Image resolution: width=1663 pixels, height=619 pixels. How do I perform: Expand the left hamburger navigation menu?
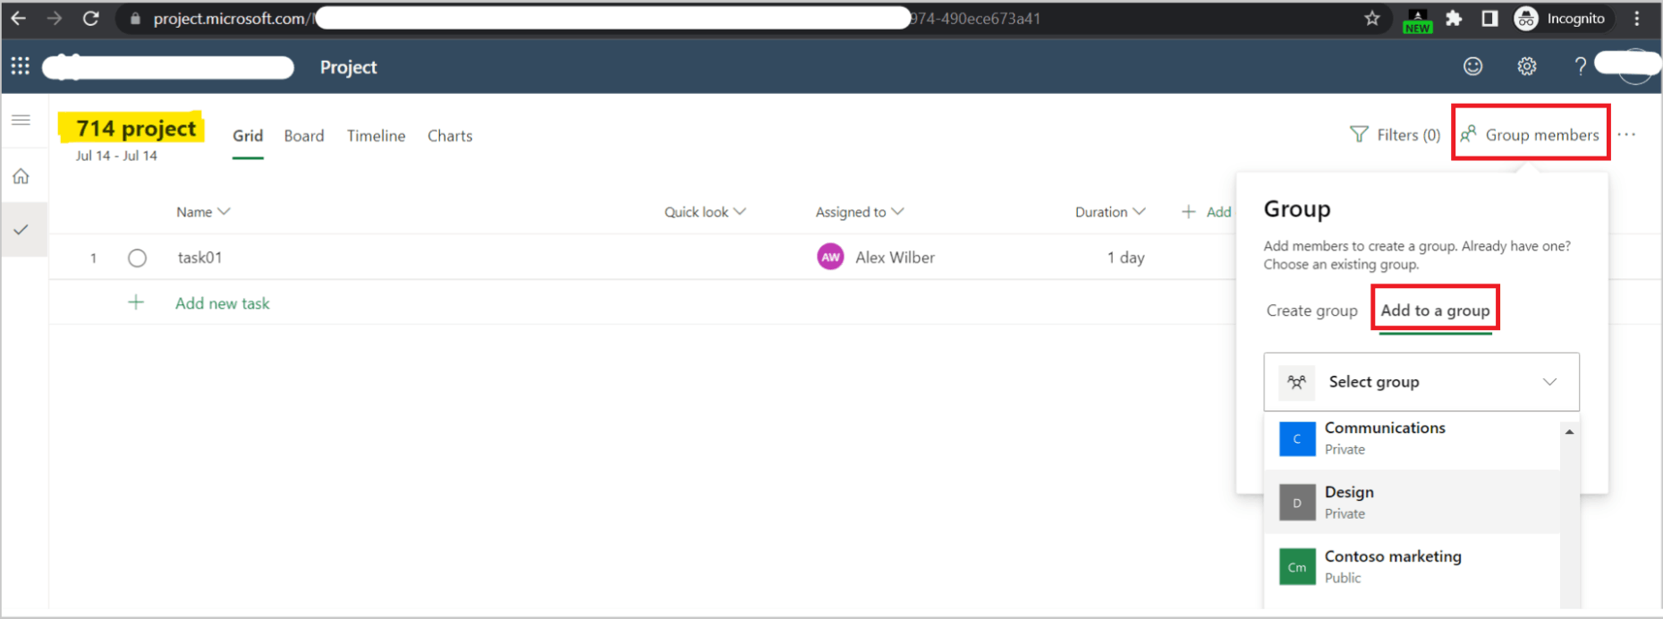(x=21, y=120)
